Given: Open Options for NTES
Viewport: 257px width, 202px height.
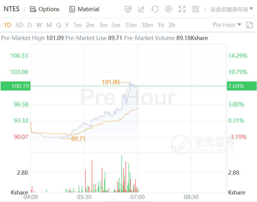Looking at the screenshot, I should coord(45,9).
